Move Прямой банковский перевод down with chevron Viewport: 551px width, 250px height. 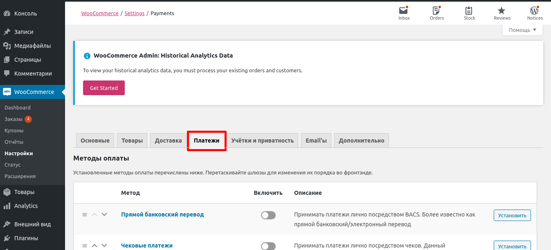pos(104,214)
